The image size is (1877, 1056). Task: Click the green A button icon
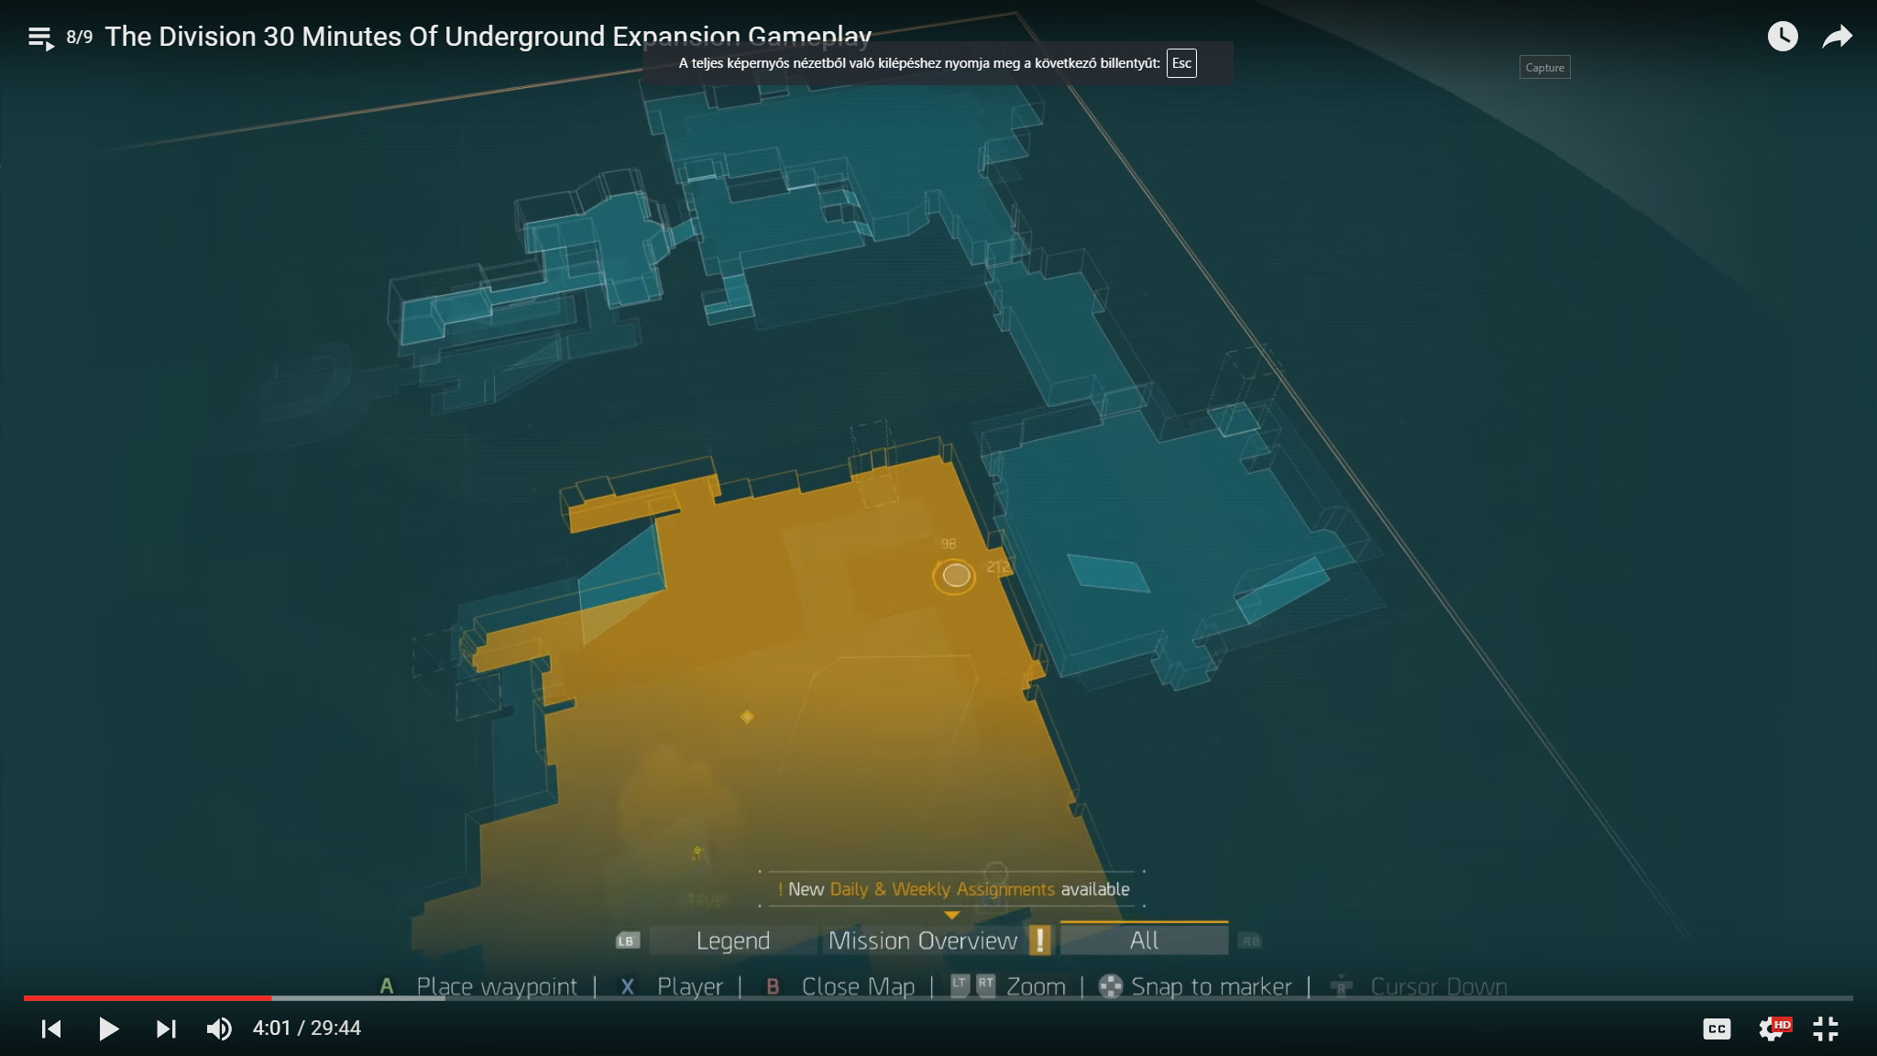[387, 986]
